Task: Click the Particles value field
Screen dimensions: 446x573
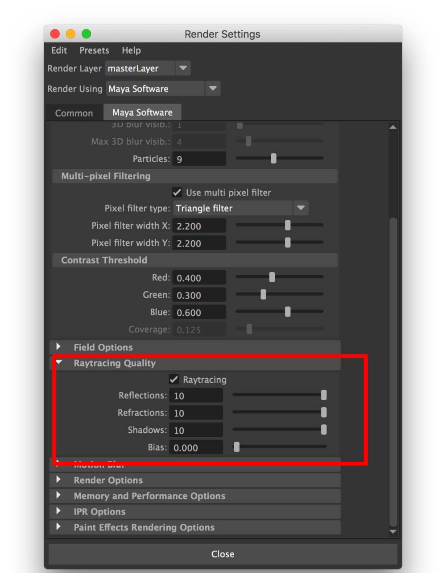Action: tap(199, 159)
